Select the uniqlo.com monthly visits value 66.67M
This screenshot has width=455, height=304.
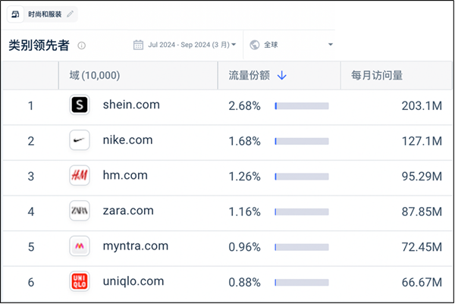click(422, 282)
